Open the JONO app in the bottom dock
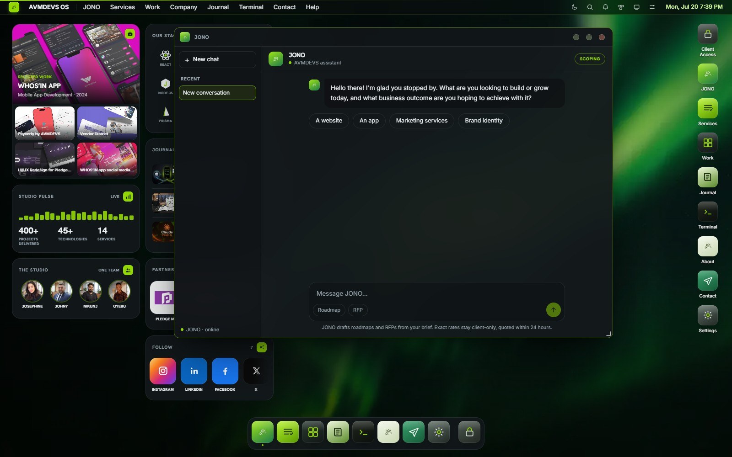Screen dimensions: 732x457 coord(263,432)
